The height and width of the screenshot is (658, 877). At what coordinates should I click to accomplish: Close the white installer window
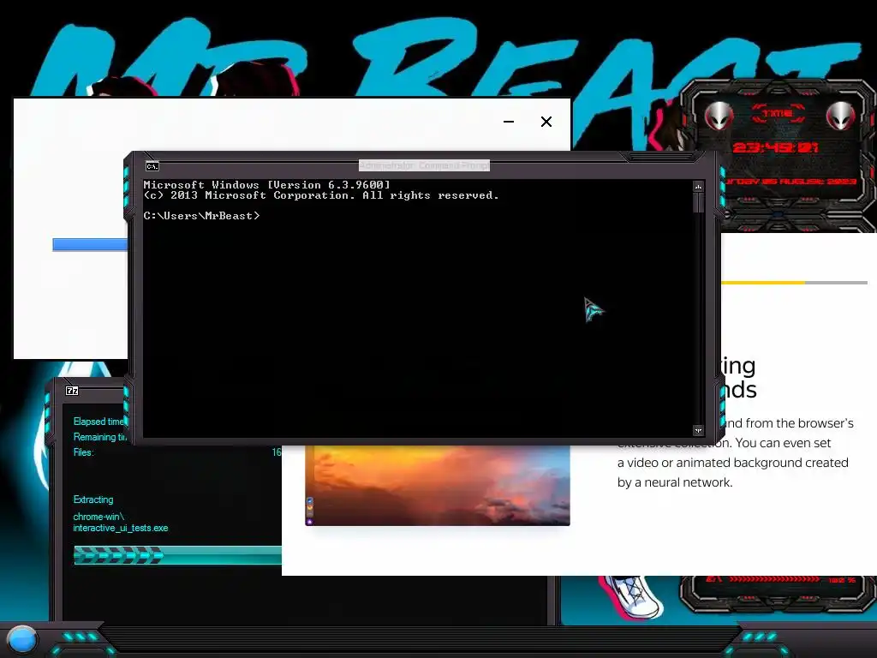pos(546,122)
